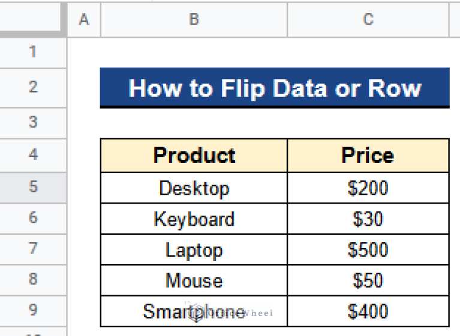Select row 9 header
The width and height of the screenshot is (460, 336).
(33, 310)
